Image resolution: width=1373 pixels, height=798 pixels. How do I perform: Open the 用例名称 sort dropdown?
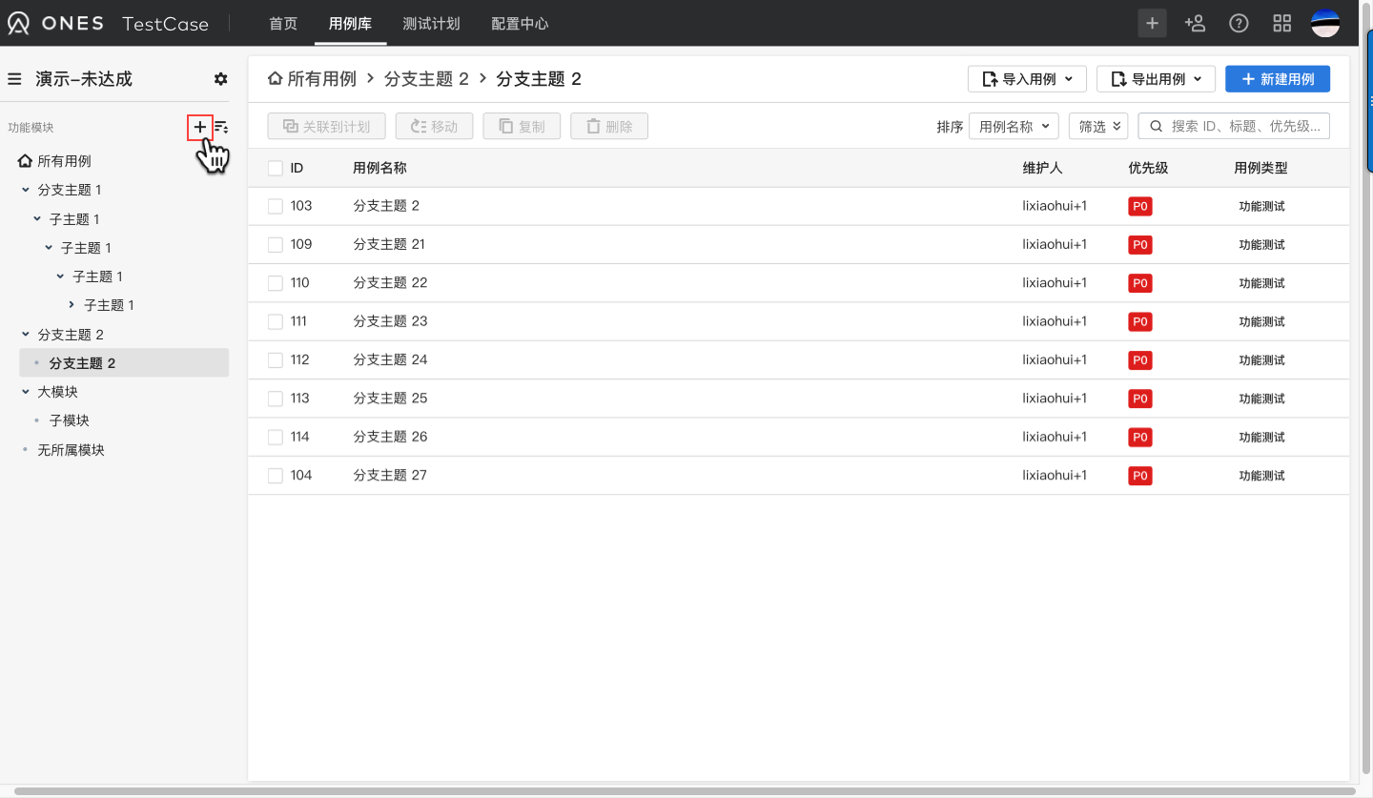pyautogui.click(x=1014, y=126)
